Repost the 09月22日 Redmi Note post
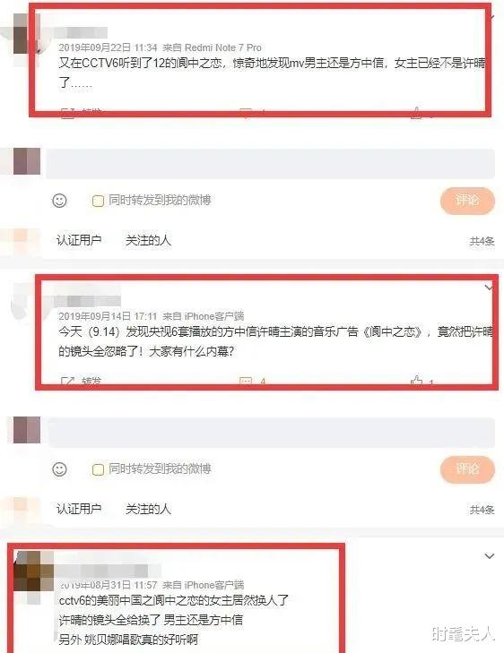The image size is (504, 653). [81, 113]
